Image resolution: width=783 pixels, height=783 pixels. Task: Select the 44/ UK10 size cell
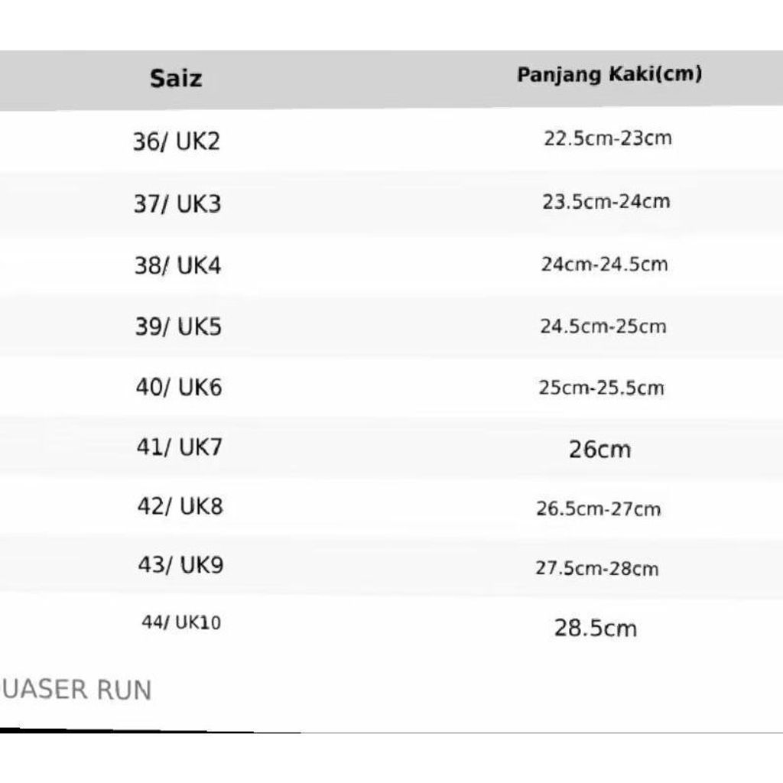coord(180,622)
